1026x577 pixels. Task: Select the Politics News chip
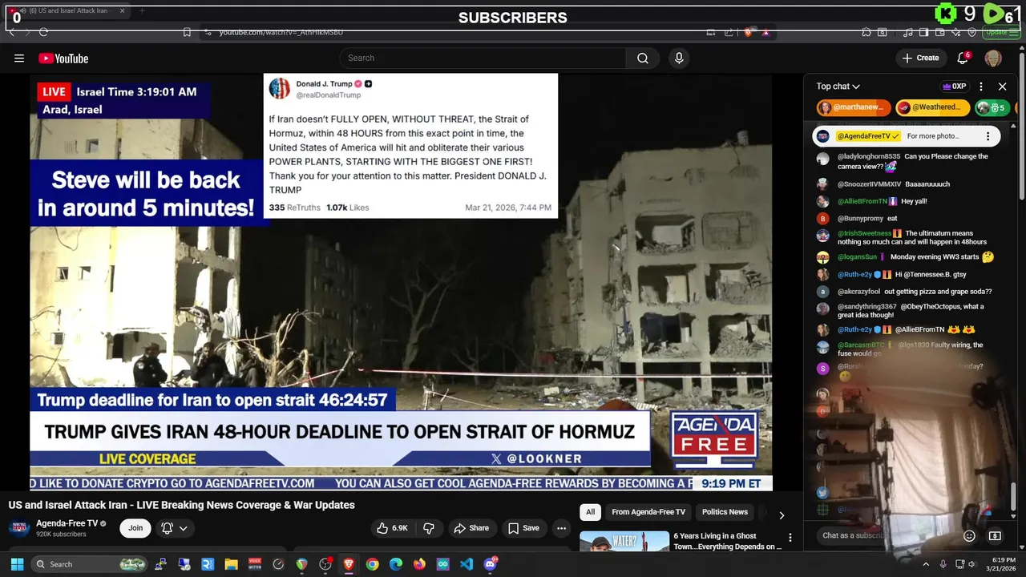[x=725, y=512]
